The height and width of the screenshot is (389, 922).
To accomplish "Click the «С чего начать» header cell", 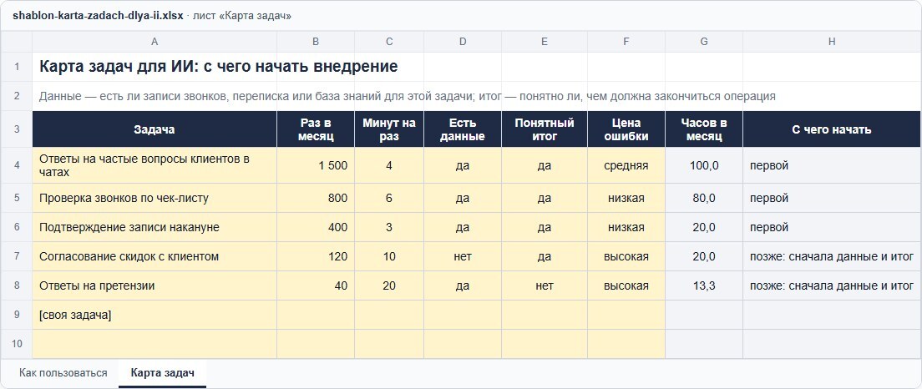I will pyautogui.click(x=832, y=129).
